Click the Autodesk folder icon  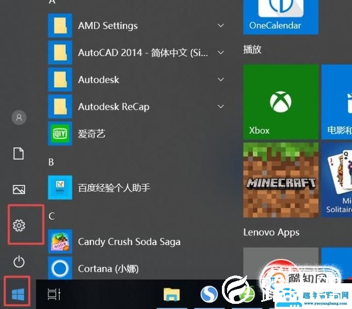point(60,79)
